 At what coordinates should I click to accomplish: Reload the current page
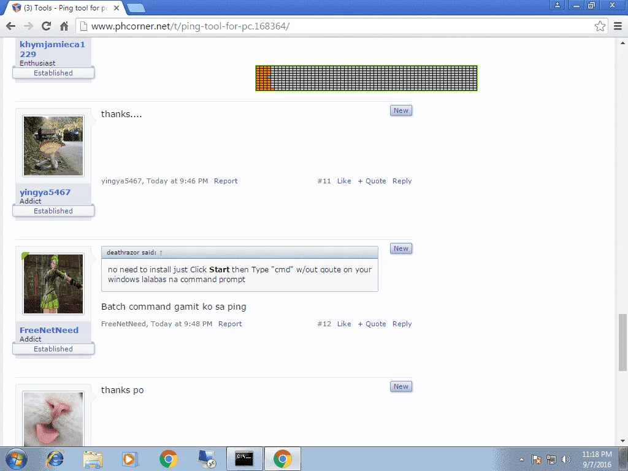click(46, 26)
